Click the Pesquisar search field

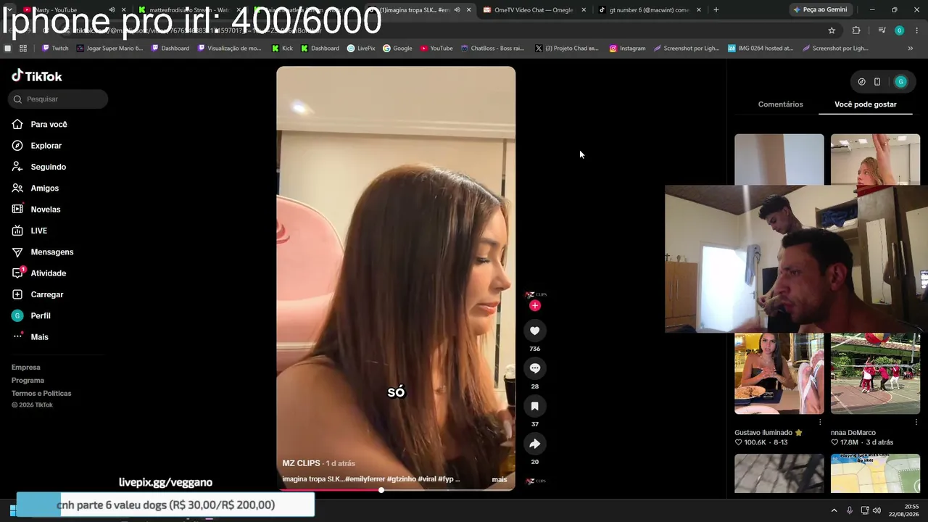click(x=58, y=99)
